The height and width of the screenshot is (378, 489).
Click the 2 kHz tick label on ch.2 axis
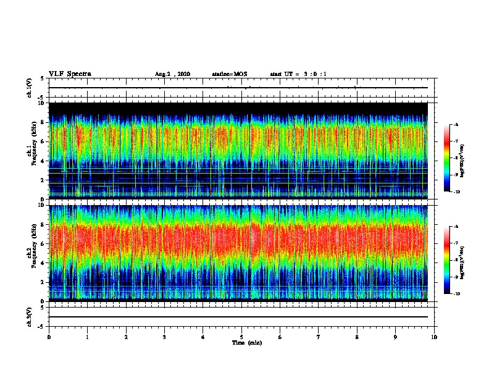tap(43, 282)
